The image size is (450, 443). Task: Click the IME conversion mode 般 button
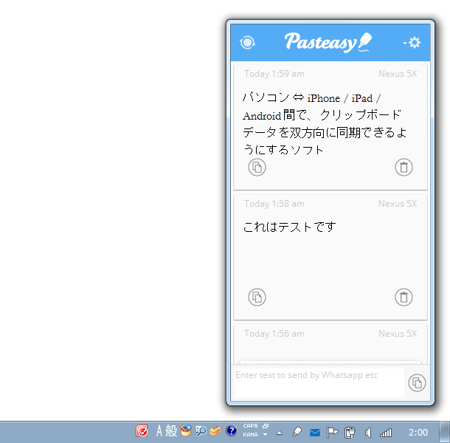[171, 431]
